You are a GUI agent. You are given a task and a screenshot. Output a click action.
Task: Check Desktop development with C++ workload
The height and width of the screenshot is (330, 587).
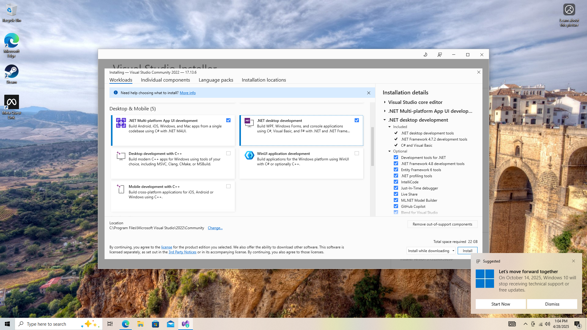228,153
